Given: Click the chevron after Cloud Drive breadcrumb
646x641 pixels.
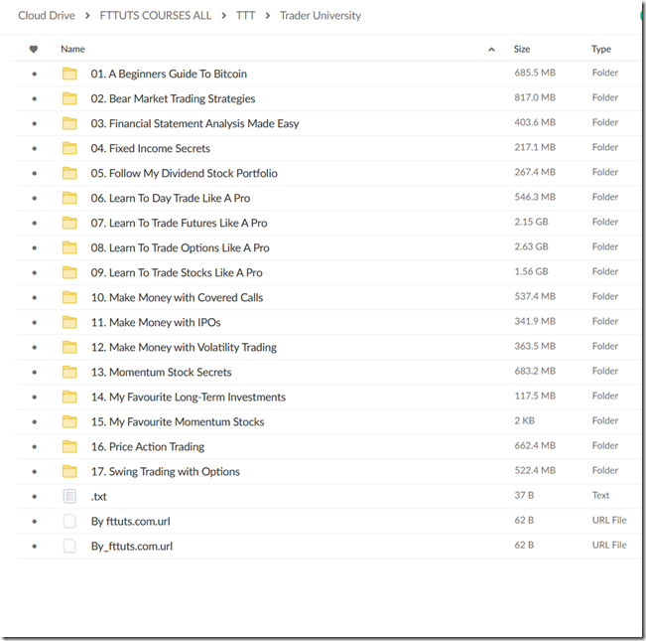Looking at the screenshot, I should 87,16.
